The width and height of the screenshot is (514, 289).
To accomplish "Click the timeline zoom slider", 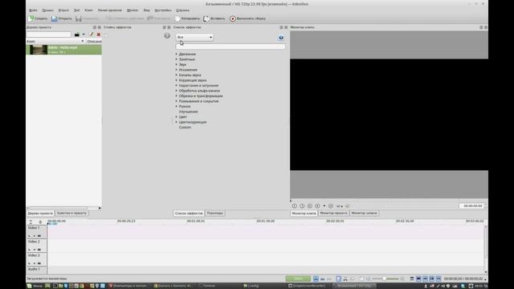I will click(385, 279).
